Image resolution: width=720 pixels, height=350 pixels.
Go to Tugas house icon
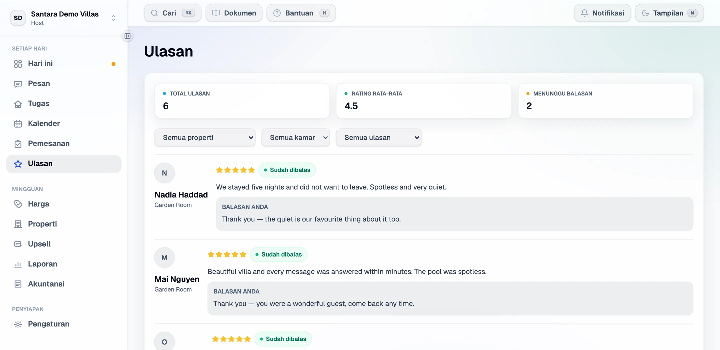tap(18, 104)
